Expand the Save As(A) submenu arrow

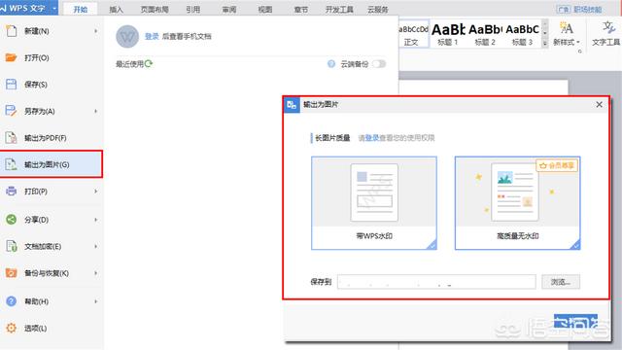click(95, 111)
